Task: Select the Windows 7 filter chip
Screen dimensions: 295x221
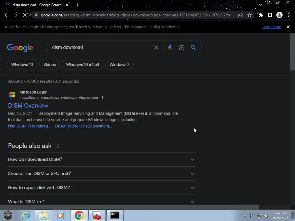Action: click(119, 64)
